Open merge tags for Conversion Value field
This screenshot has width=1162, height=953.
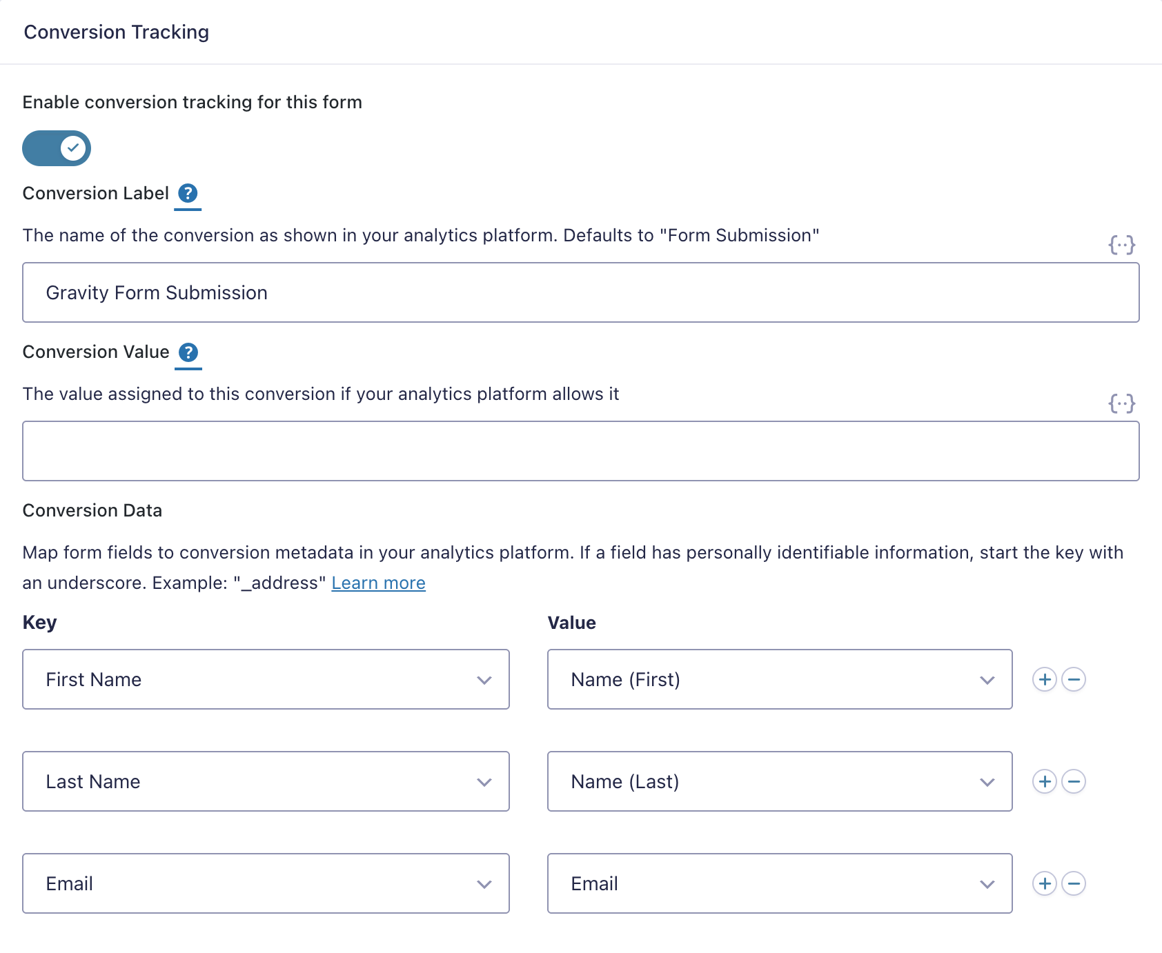(x=1121, y=403)
